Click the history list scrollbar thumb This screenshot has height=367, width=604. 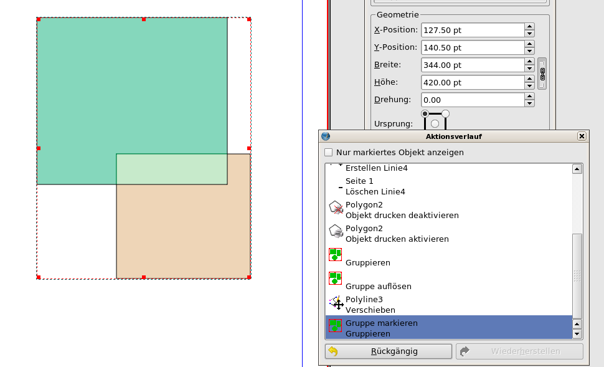[x=577, y=275]
